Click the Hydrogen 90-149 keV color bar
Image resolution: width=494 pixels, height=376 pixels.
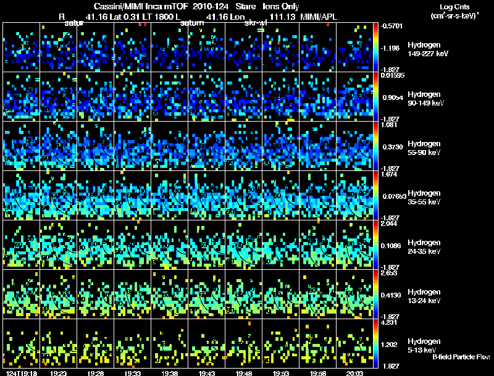tap(375, 97)
